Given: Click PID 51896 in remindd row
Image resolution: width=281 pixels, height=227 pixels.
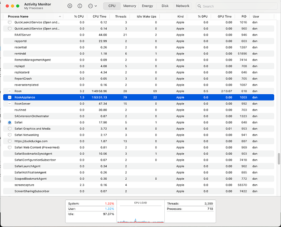Looking at the screenshot, I should point(242,54).
